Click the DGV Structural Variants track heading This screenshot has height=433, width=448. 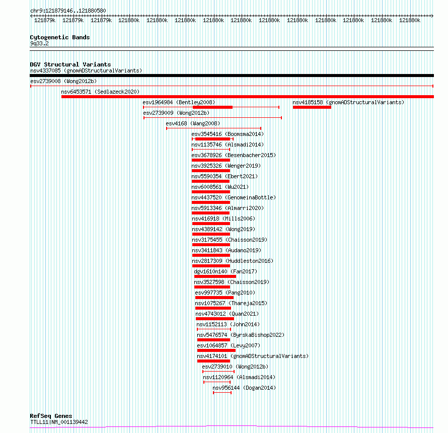click(x=70, y=64)
